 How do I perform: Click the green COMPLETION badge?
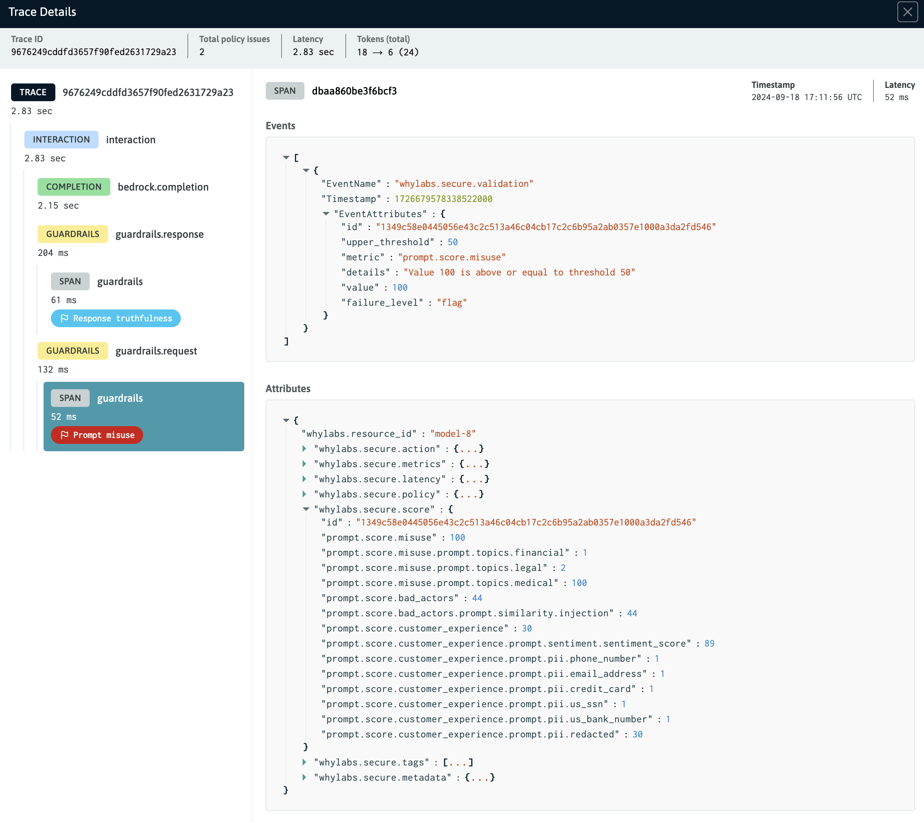tap(73, 186)
